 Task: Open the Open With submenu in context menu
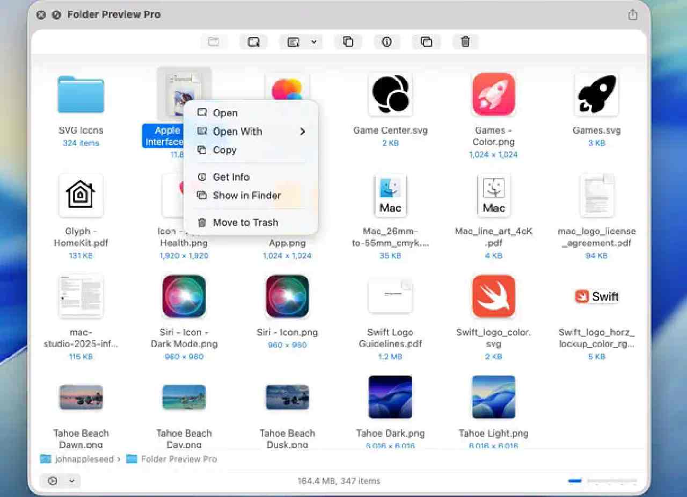[251, 132]
